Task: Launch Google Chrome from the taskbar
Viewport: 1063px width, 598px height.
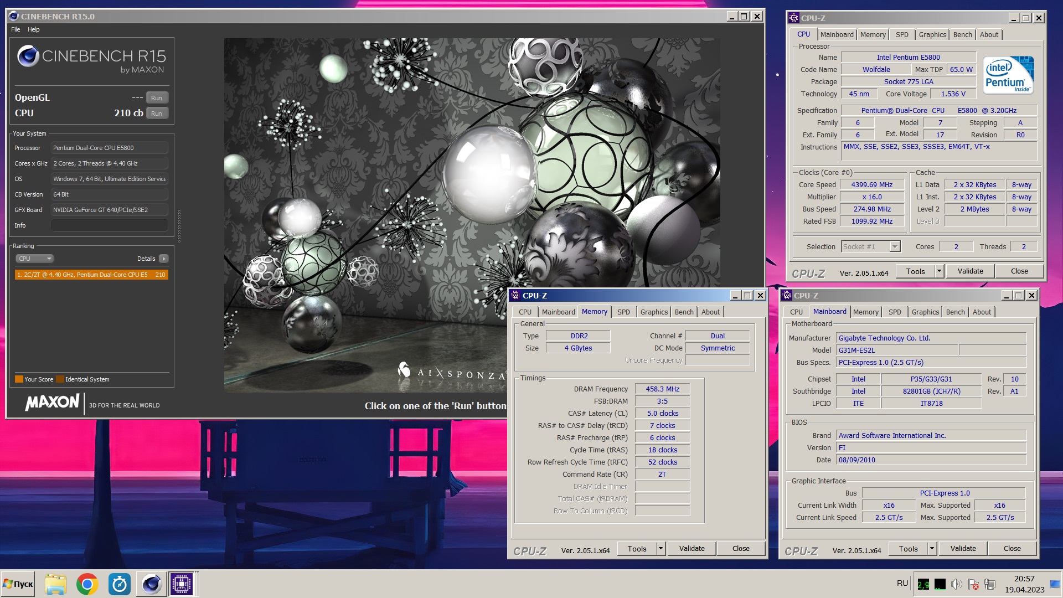Action: (87, 584)
